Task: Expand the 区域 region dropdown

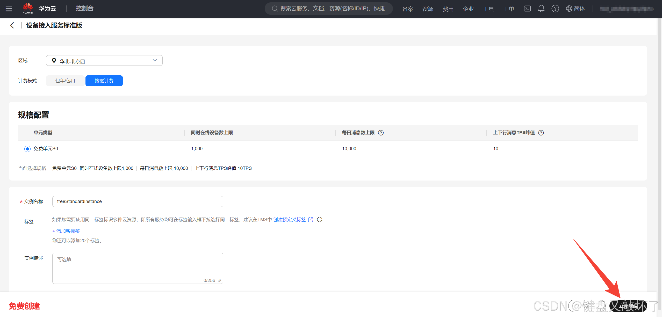Action: coord(104,61)
